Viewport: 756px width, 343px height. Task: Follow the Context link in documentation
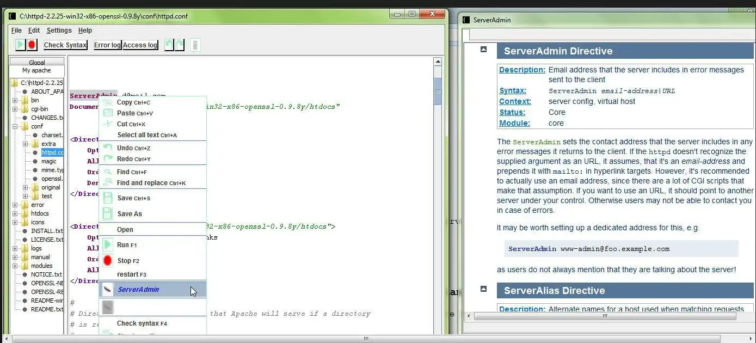click(515, 101)
